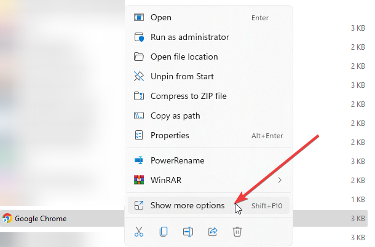Rename the file using the rename icon
Screen dimensions: 375x247
tap(188, 232)
